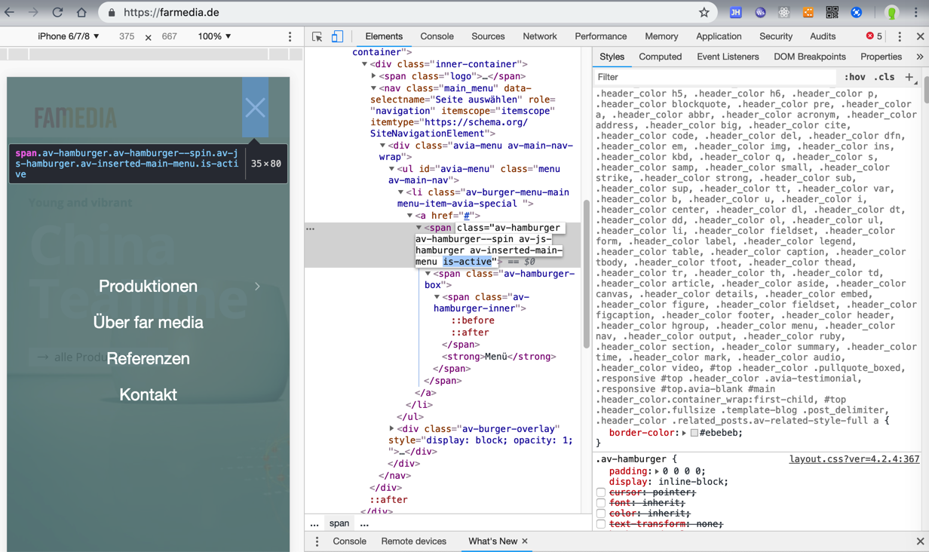
Task: Open the drawer's three-dot menu
Action: [317, 541]
